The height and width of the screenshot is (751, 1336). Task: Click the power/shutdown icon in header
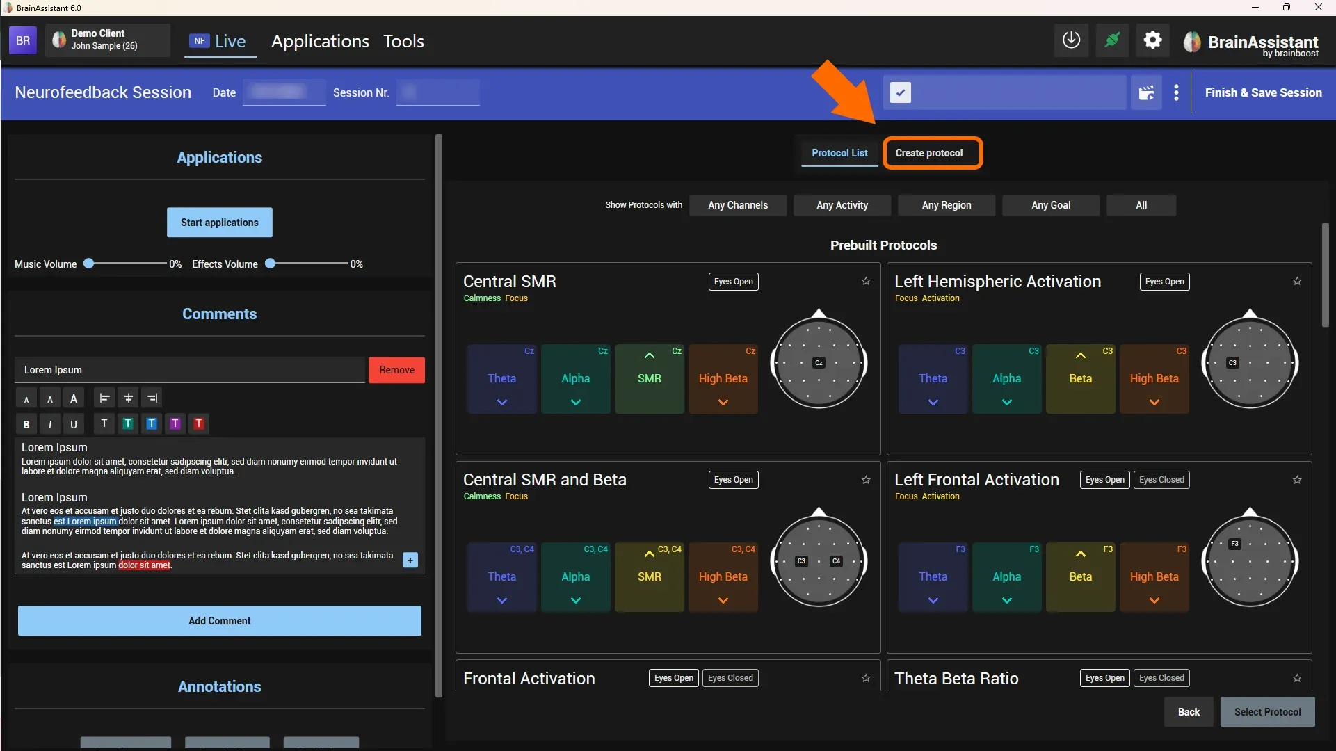pyautogui.click(x=1071, y=40)
